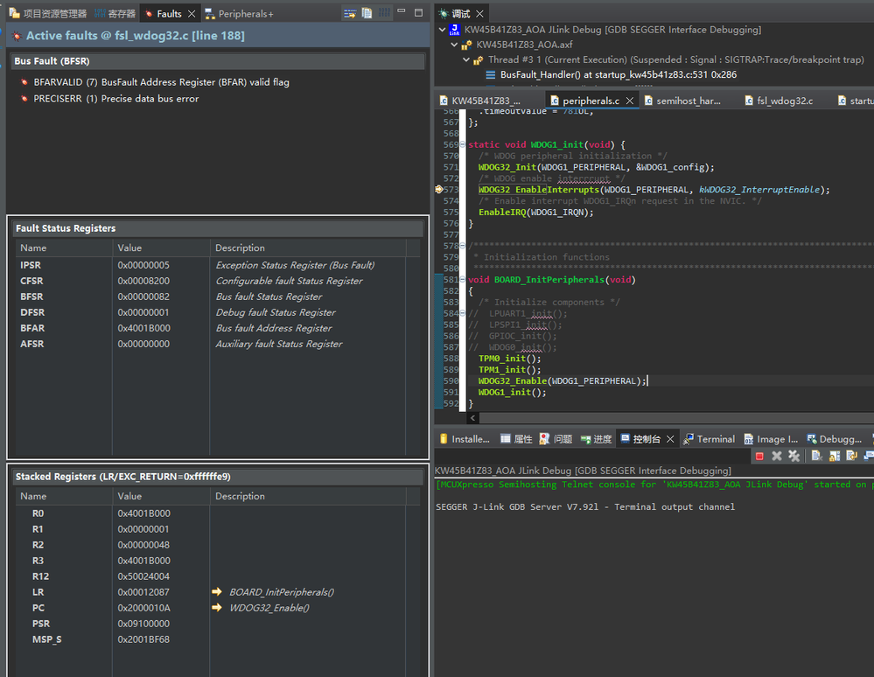Screen dimensions: 874x677
Task: Fold the WDOG1_init function at line 569
Action: [x=463, y=144]
